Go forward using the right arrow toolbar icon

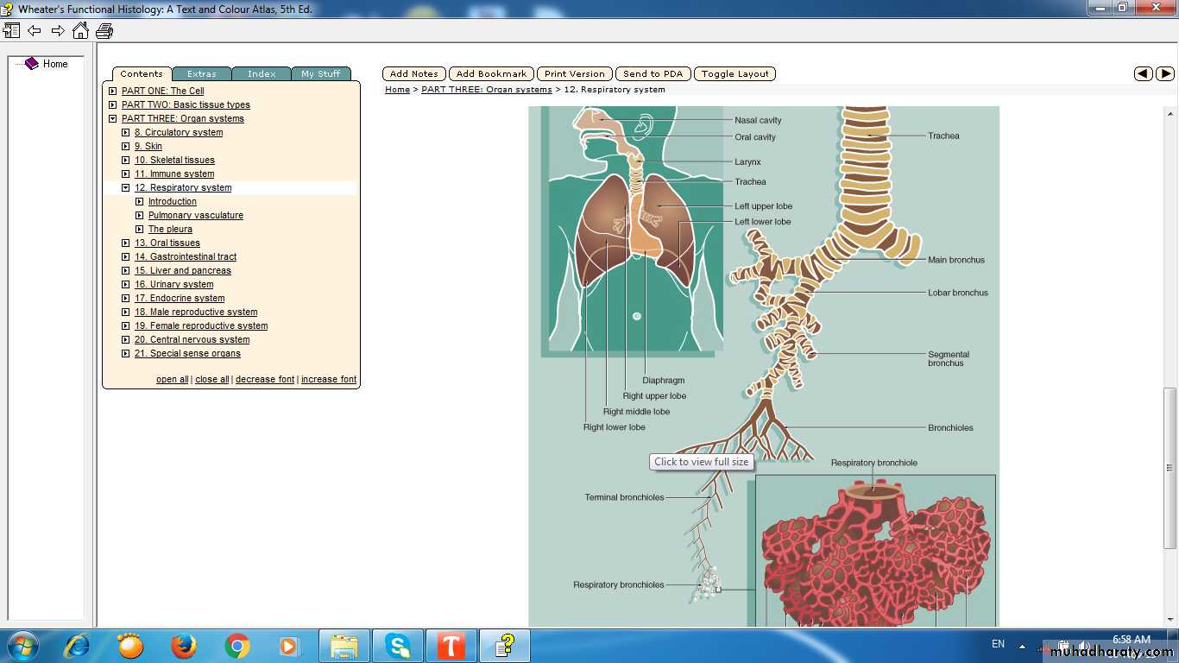[58, 31]
